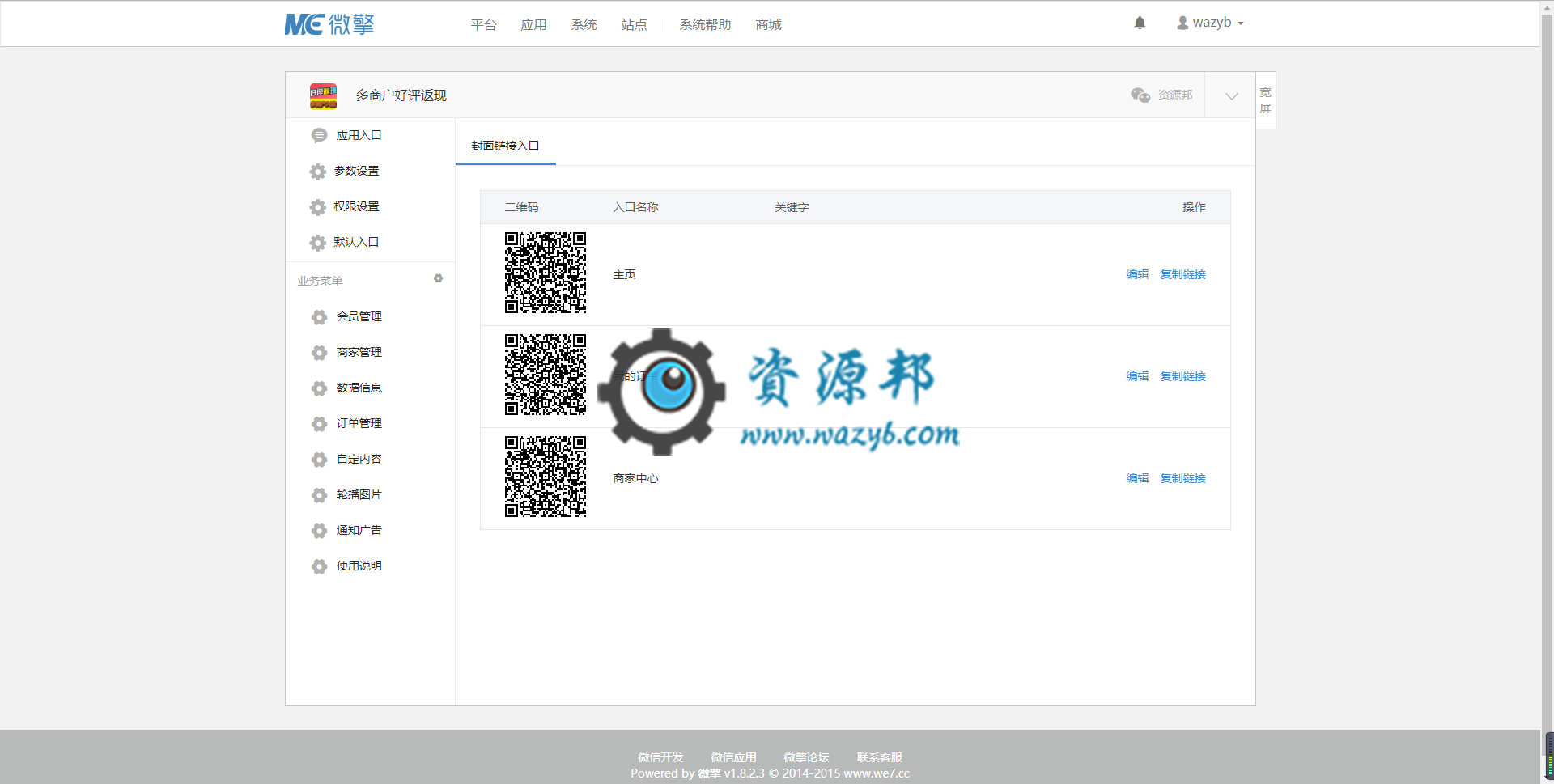
Task: Open 参数设置 in the sidebar
Action: click(357, 172)
